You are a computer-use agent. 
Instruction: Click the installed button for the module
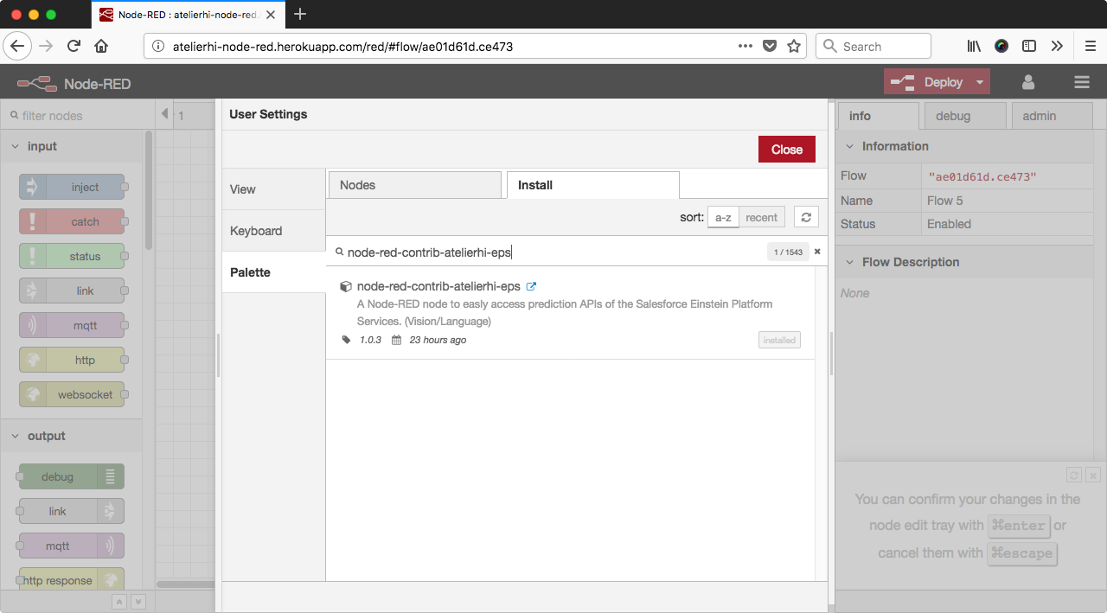pyautogui.click(x=779, y=340)
